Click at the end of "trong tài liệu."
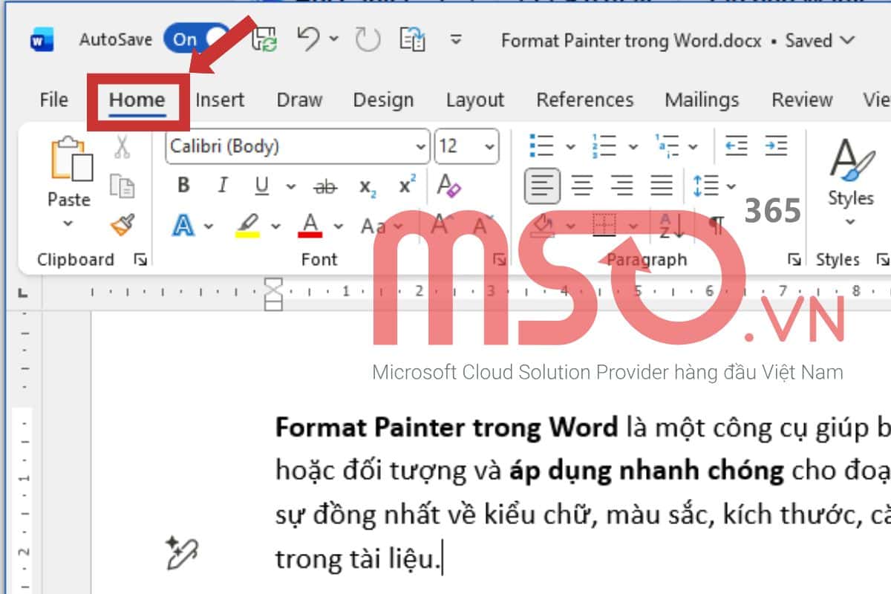 click(x=441, y=558)
